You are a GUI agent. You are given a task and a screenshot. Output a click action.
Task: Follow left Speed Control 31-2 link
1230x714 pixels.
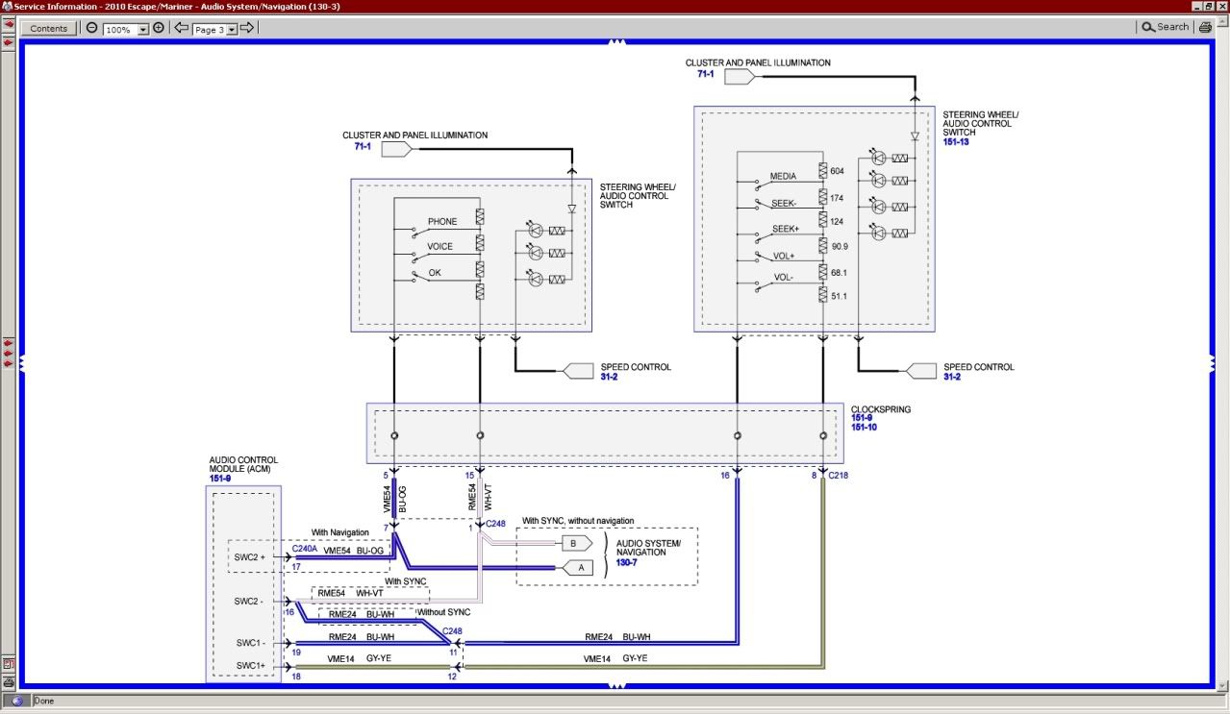[609, 377]
